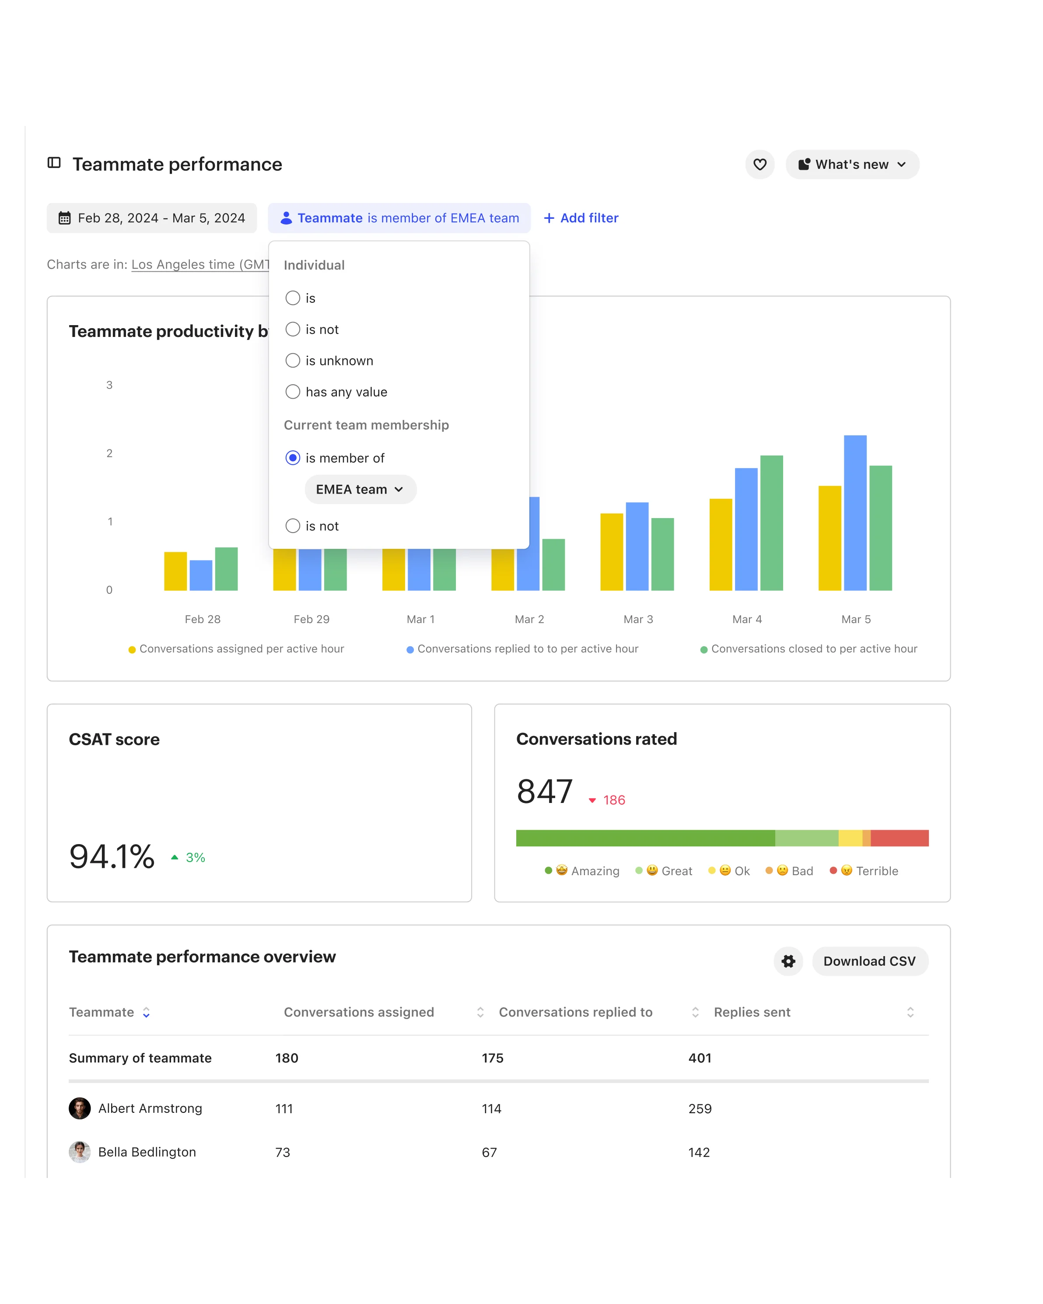Open table settings via the gear icon
Viewport: 1043px width, 1304px height.
tap(788, 961)
